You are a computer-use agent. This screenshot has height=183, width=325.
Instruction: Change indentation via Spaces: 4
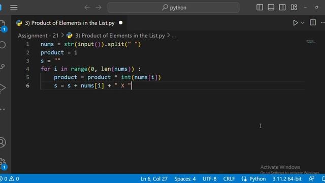point(185,179)
